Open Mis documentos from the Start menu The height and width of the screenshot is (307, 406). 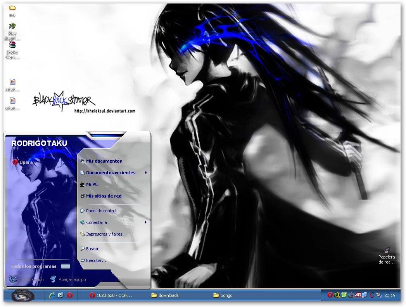coord(101,161)
